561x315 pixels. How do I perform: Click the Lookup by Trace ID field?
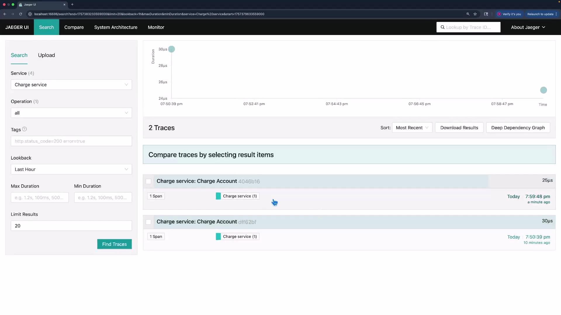pyautogui.click(x=468, y=27)
